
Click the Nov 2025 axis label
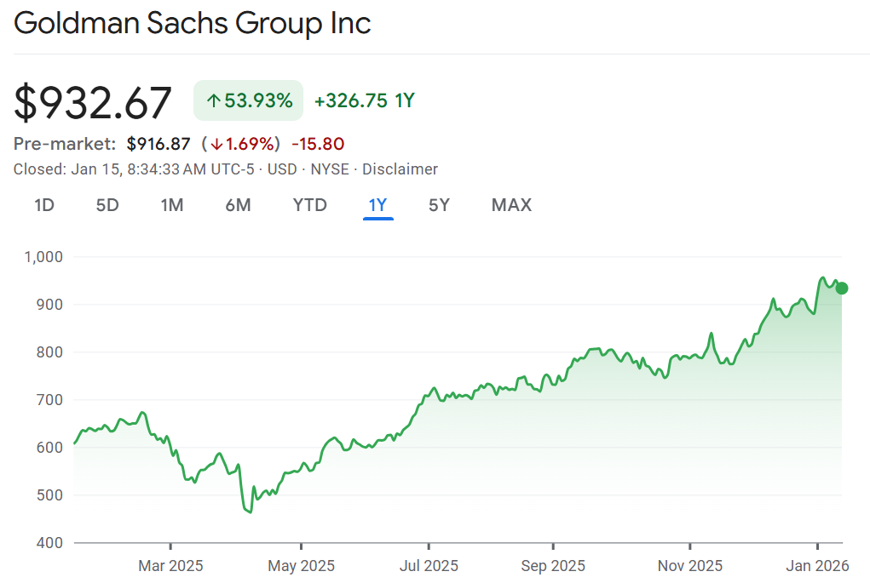click(690, 565)
